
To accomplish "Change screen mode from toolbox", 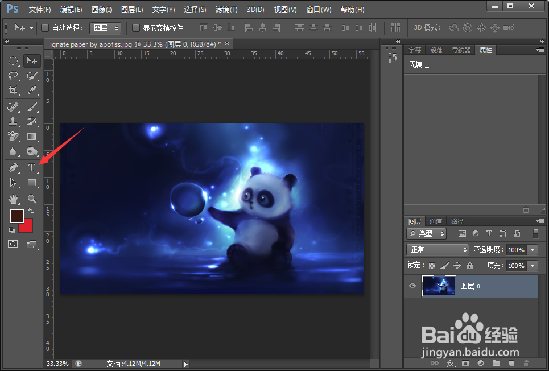I will tap(32, 244).
